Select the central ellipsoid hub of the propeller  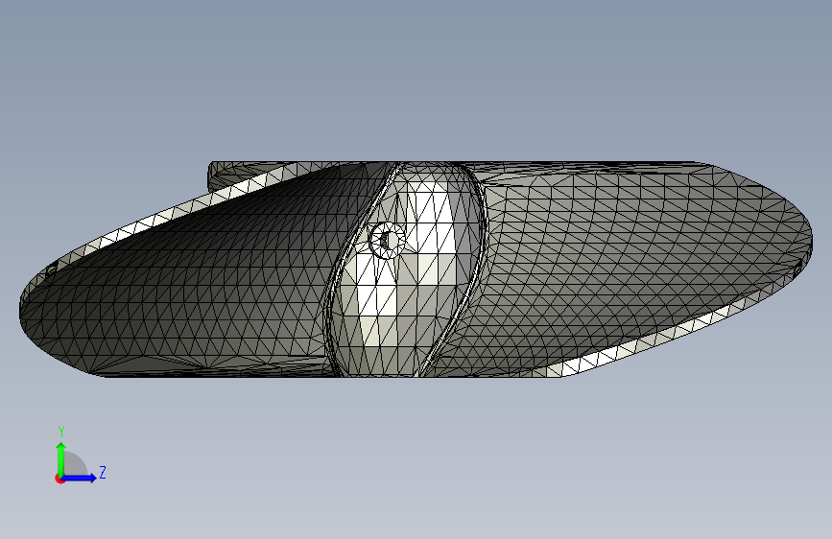pyautogui.click(x=407, y=269)
